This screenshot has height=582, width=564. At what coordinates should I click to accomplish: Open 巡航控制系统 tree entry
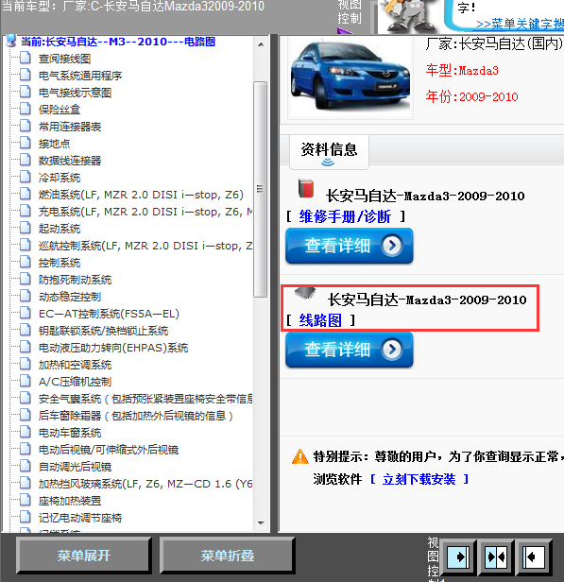(145, 246)
